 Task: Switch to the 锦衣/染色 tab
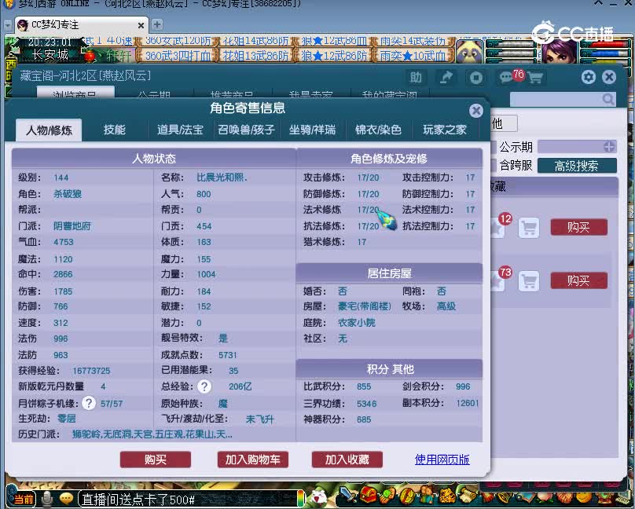tap(378, 130)
